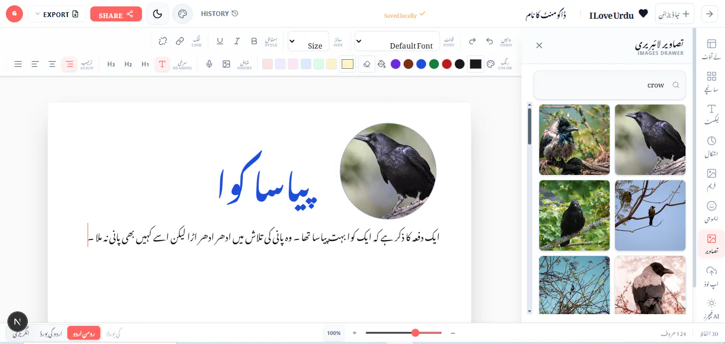725x344 pixels.
Task: Click the paint bucket fill icon
Action: pyautogui.click(x=381, y=64)
